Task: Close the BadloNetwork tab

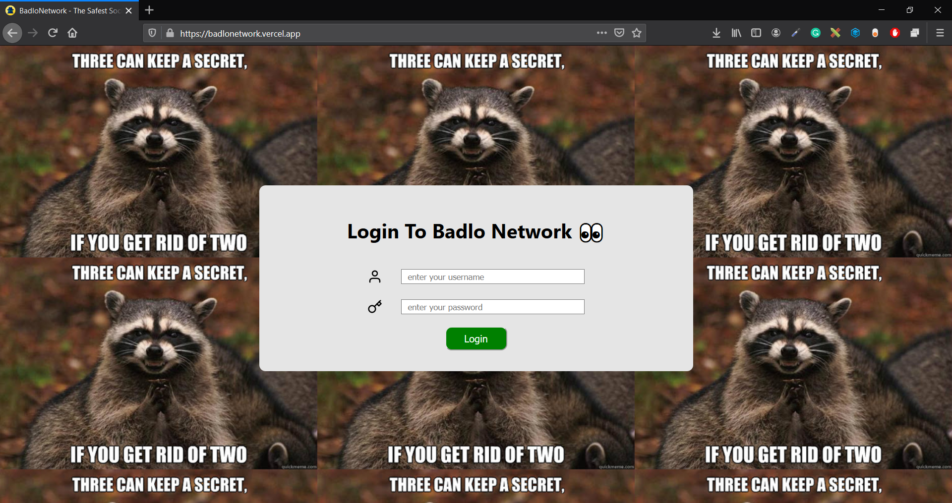Action: coord(129,10)
